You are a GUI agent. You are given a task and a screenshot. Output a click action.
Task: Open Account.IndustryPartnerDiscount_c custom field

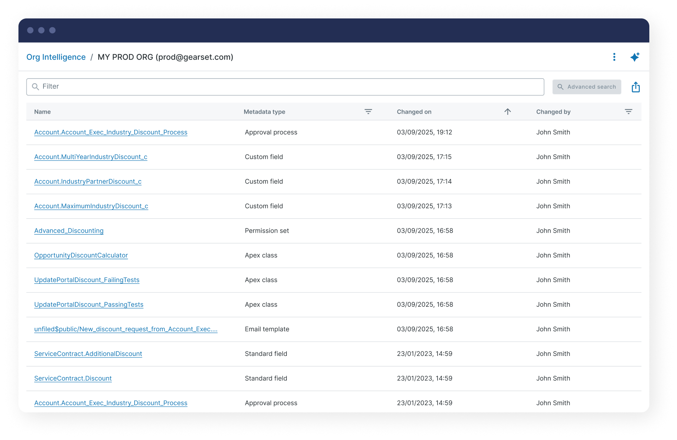[88, 181]
